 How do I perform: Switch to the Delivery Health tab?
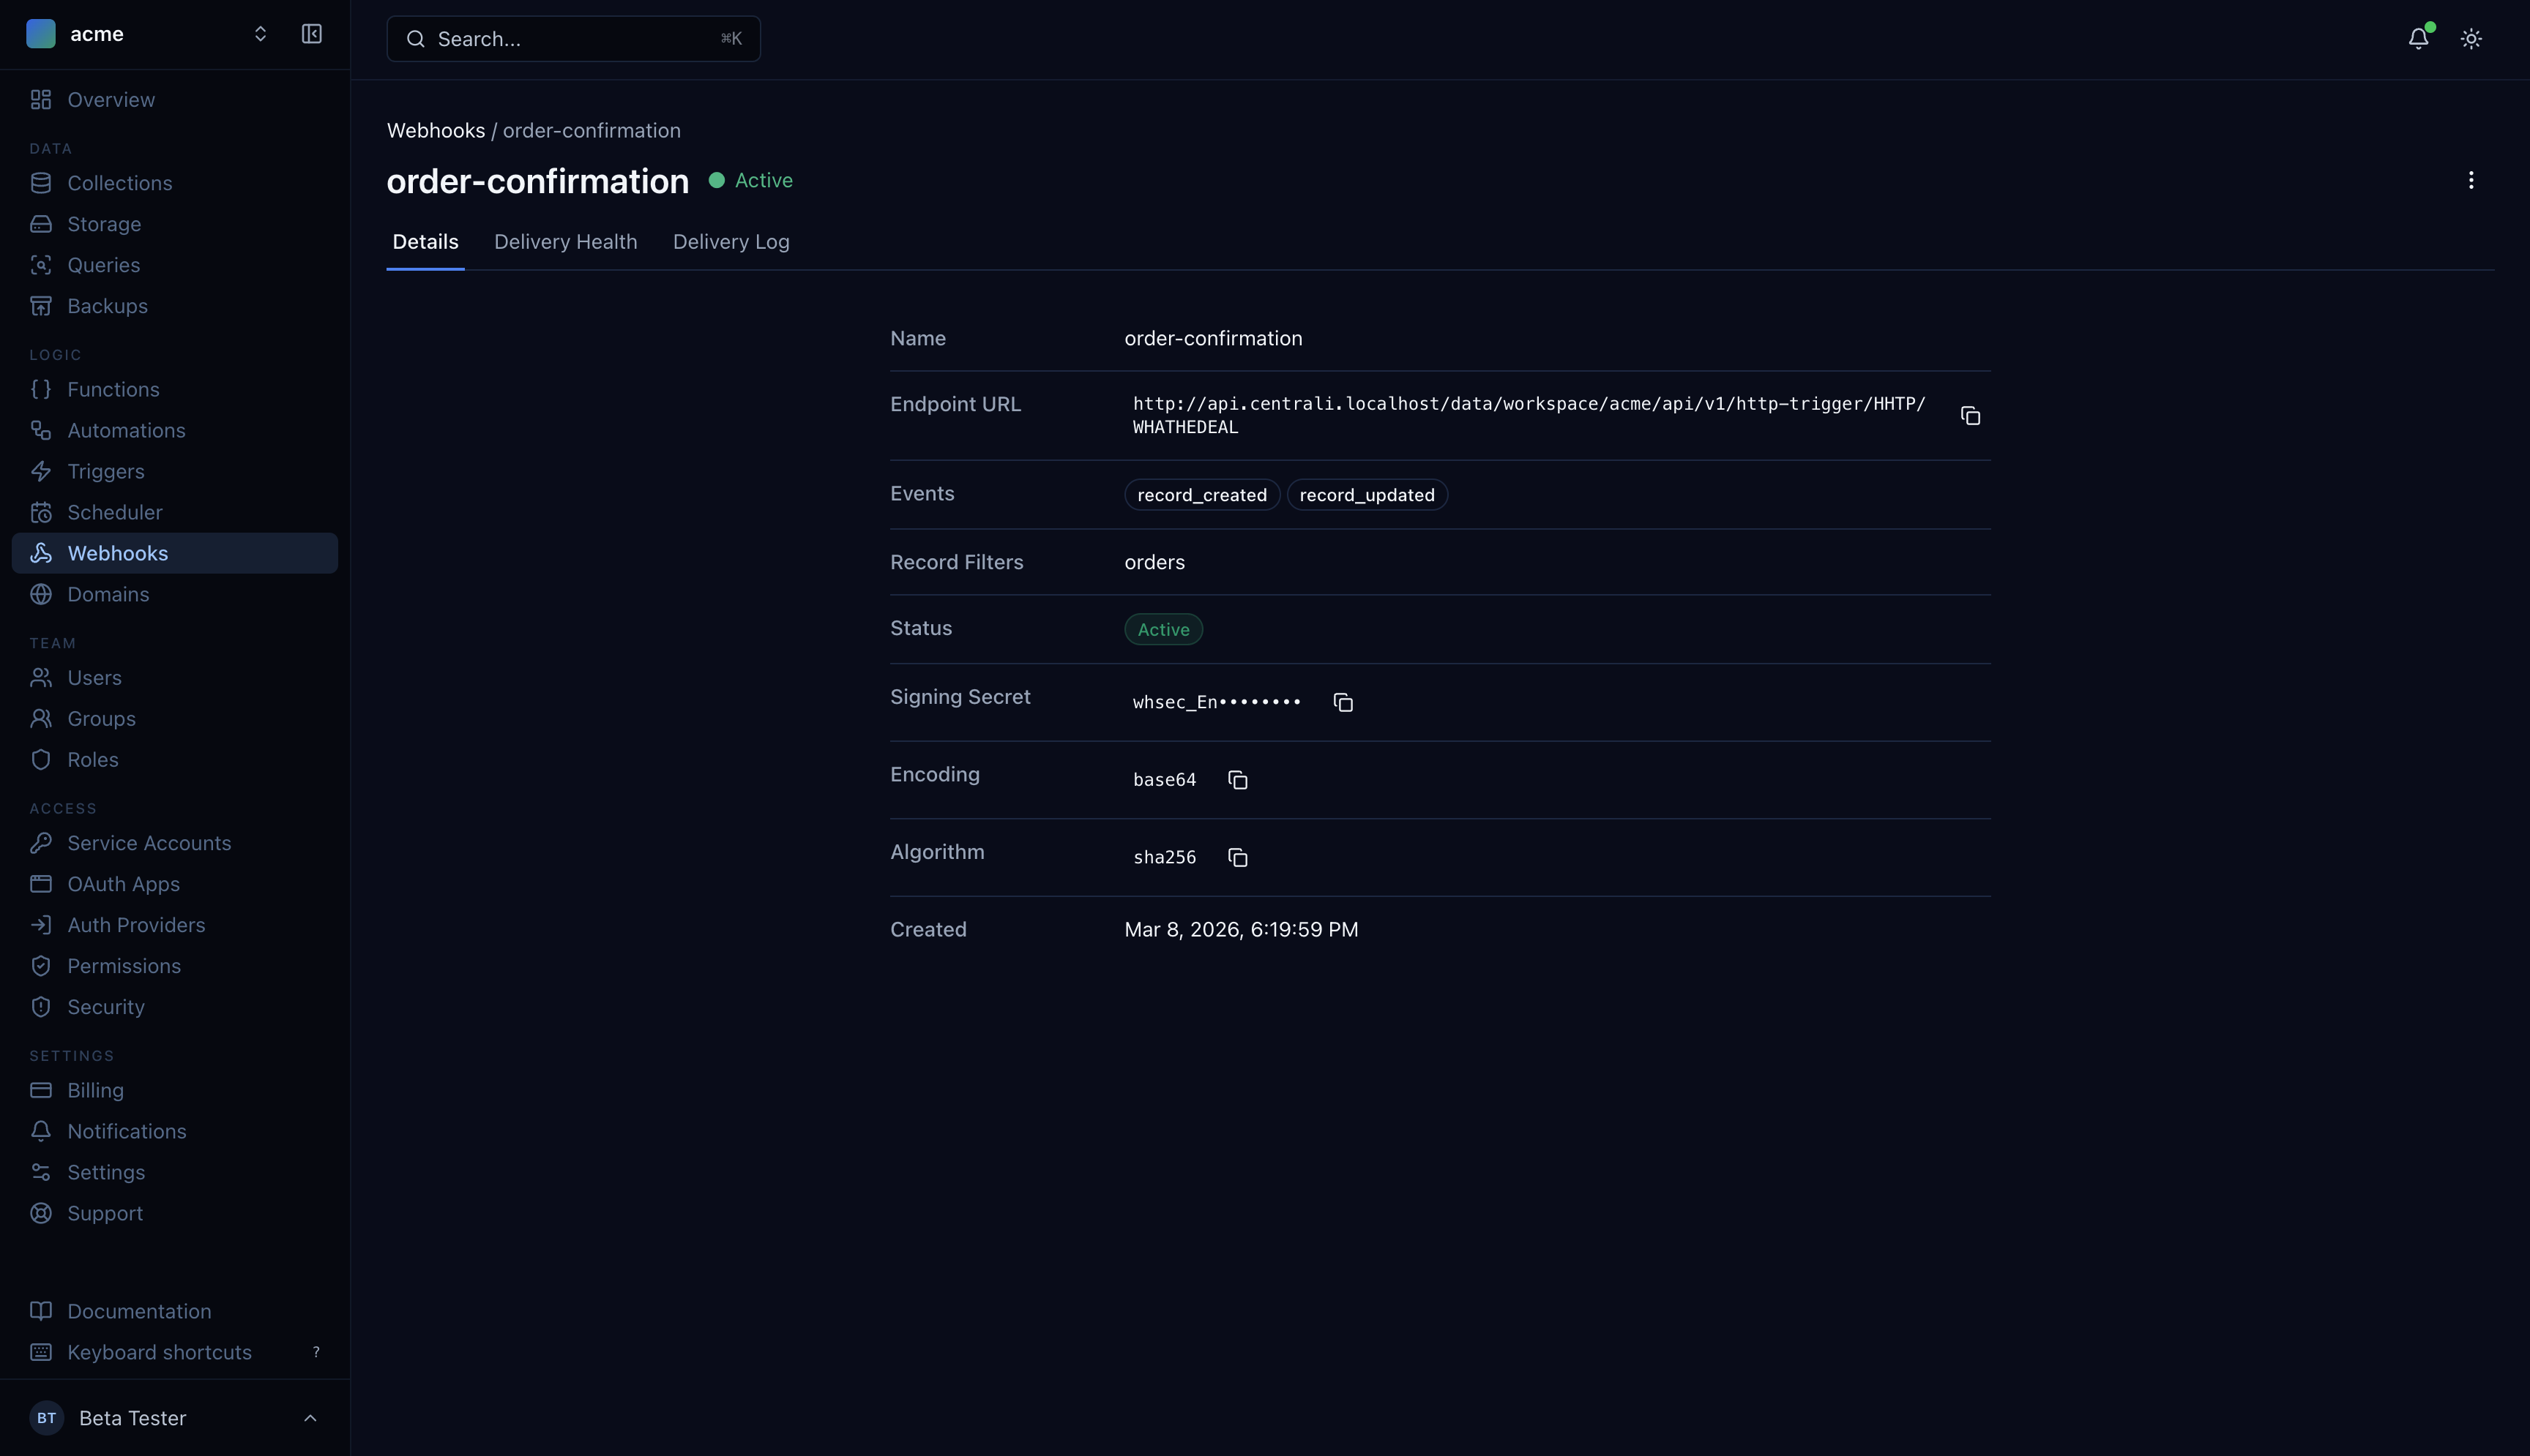pyautogui.click(x=565, y=241)
